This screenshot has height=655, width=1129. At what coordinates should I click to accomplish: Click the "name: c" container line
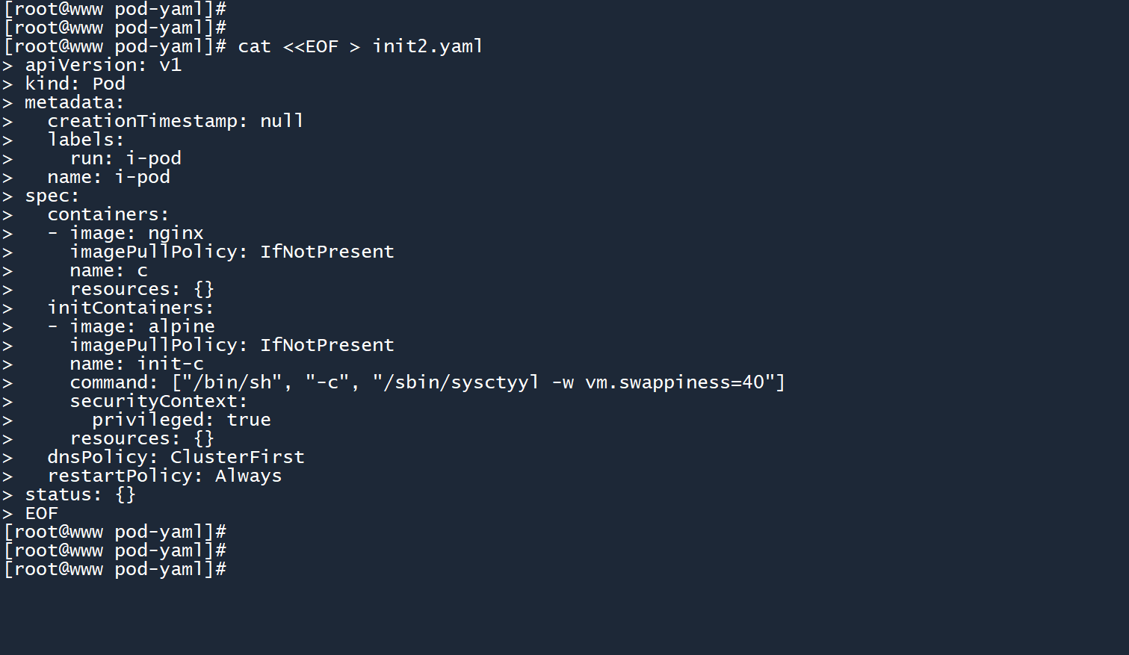tap(108, 270)
